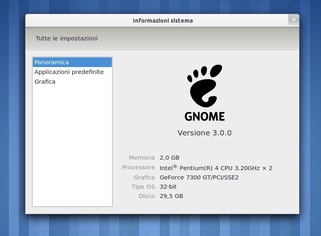321x236 pixels.
Task: Click the Processore label
Action: [138, 167]
